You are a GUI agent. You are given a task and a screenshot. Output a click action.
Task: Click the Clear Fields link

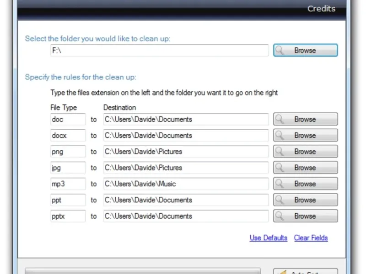[311, 237]
